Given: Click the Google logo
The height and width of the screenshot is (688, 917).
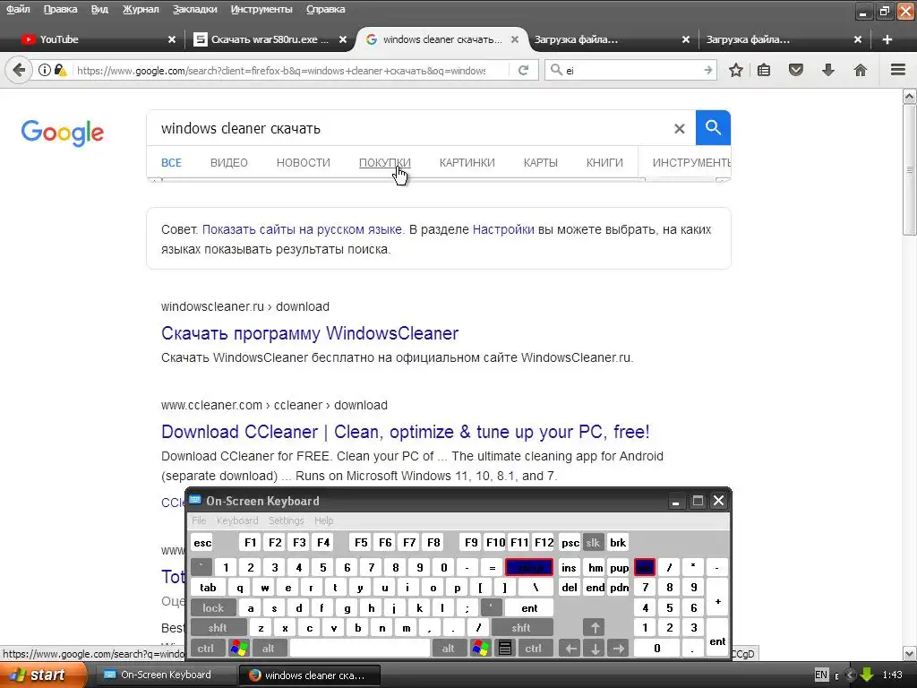Looking at the screenshot, I should [x=62, y=133].
